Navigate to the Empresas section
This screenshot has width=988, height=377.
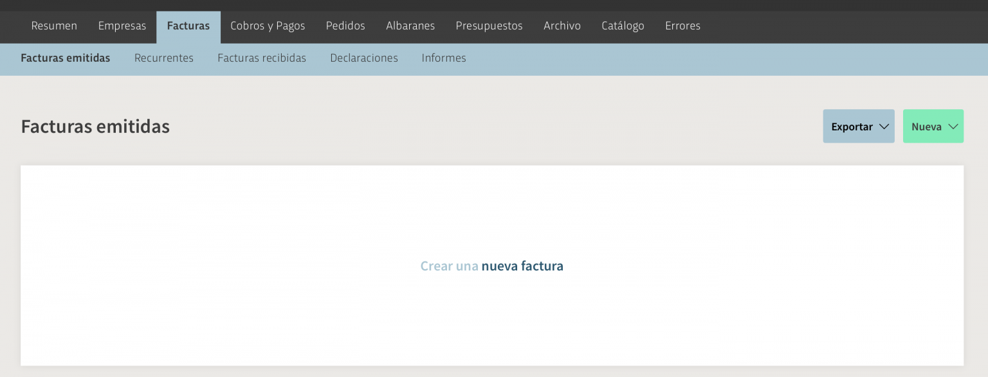coord(122,26)
